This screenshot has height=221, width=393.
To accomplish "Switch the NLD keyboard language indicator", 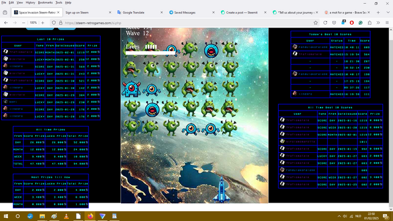I will (358, 216).
